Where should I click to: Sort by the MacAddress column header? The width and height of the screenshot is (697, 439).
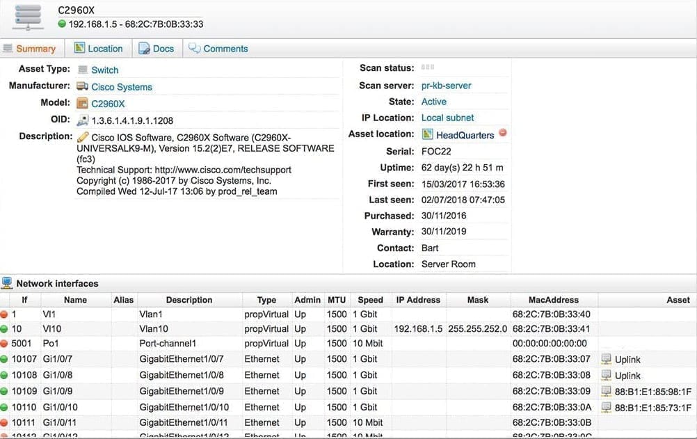click(554, 300)
